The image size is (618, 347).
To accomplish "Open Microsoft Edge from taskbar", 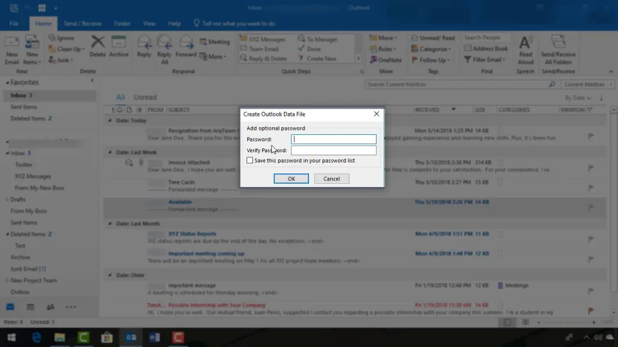I will point(36,337).
